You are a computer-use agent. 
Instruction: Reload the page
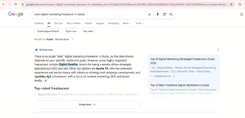[15, 4]
